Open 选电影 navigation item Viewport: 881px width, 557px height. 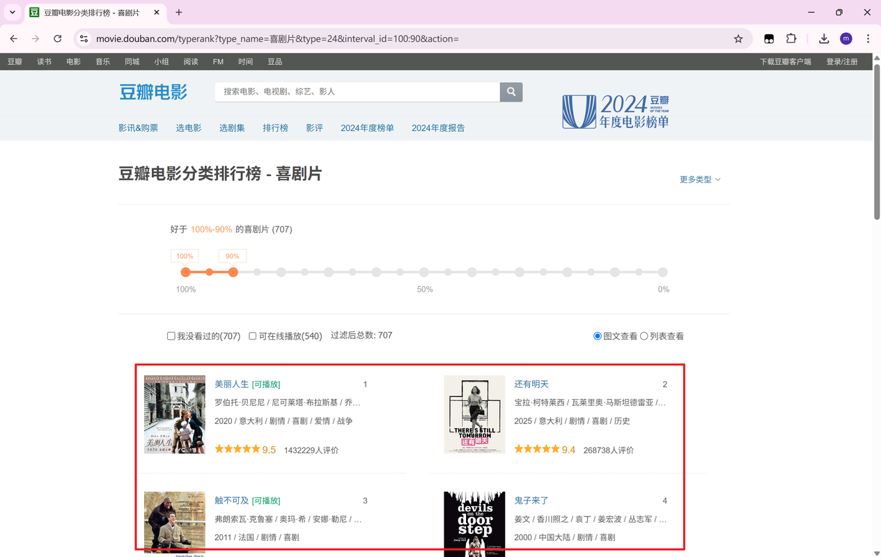(x=189, y=128)
